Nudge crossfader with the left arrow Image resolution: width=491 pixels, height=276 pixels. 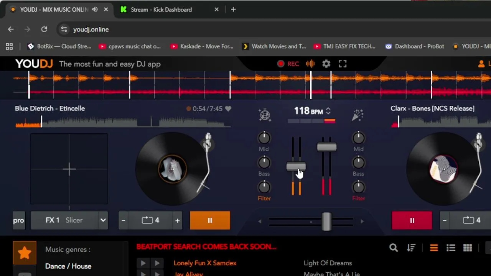click(x=260, y=221)
